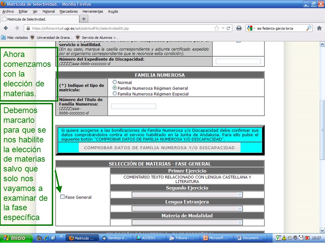325x243 pixels.
Task: Open the Google search engine selector
Action: pos(251,28)
